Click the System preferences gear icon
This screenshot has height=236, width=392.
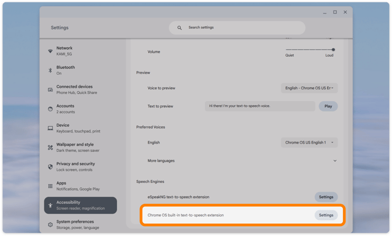[x=50, y=224]
